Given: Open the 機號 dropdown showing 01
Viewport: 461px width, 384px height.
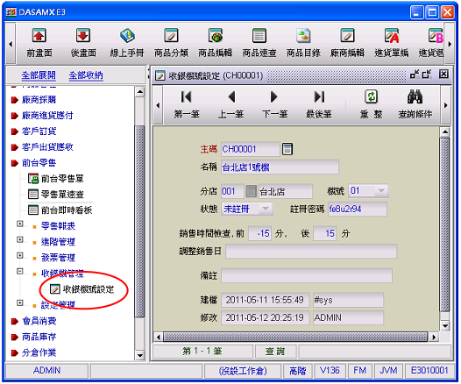Looking at the screenshot, I should tap(381, 191).
